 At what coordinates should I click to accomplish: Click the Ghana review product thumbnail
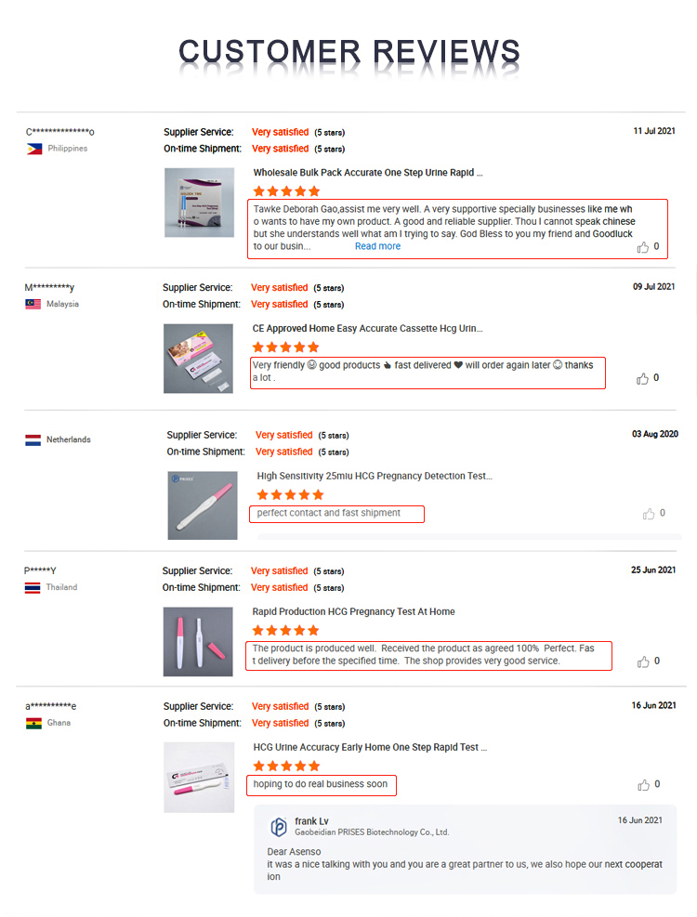point(198,778)
